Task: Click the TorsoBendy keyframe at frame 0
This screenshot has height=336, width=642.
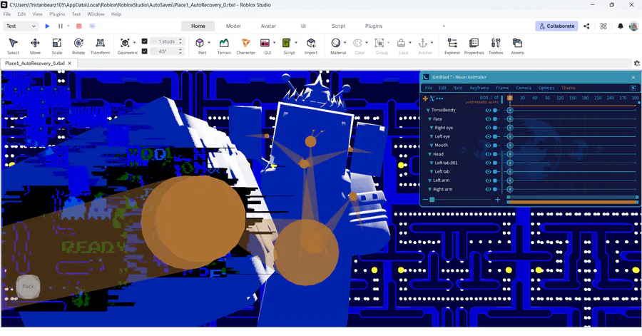Action: click(510, 110)
